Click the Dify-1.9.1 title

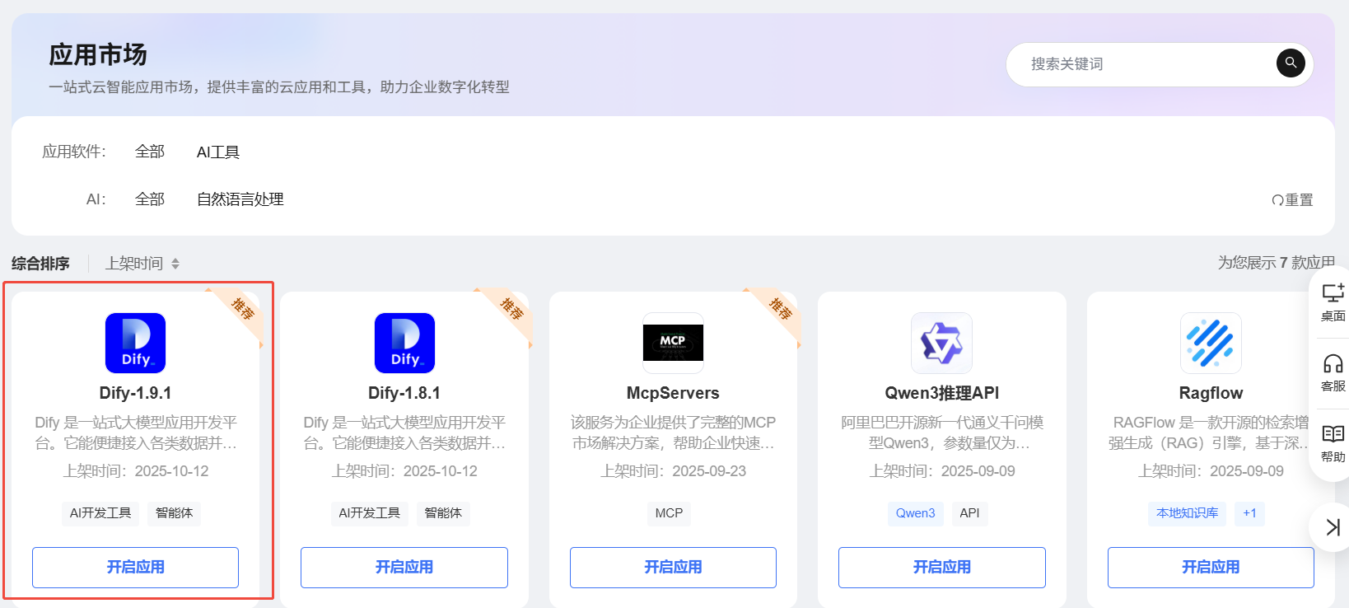pos(135,393)
